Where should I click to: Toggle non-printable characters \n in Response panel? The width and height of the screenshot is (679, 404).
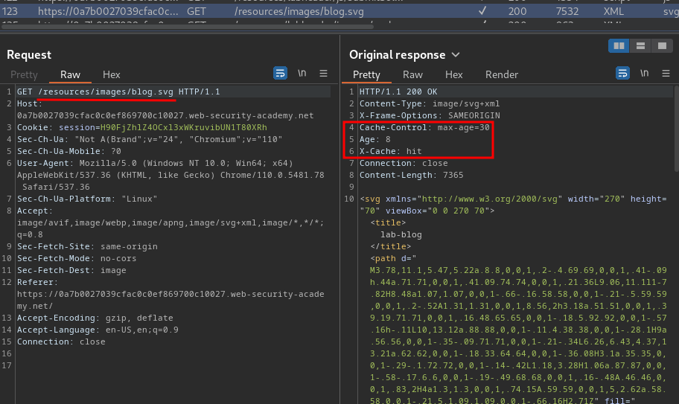click(644, 73)
